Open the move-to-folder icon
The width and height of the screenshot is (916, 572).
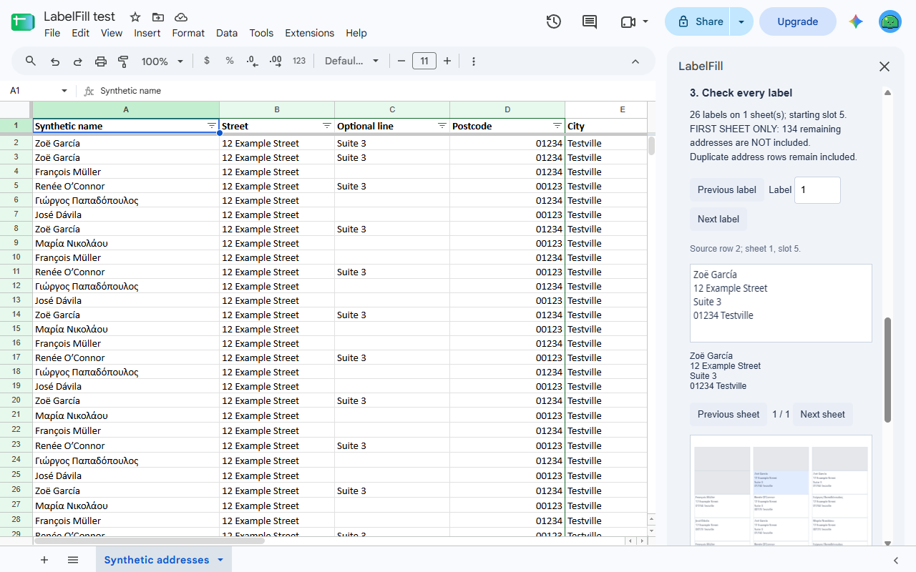158,17
